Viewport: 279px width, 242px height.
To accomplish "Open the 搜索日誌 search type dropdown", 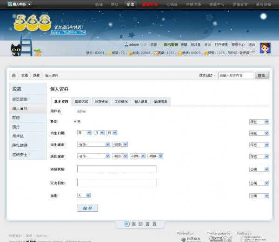I will click(x=207, y=75).
